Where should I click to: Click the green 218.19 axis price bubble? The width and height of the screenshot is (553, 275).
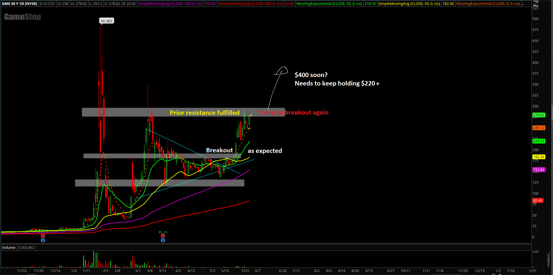539,141
